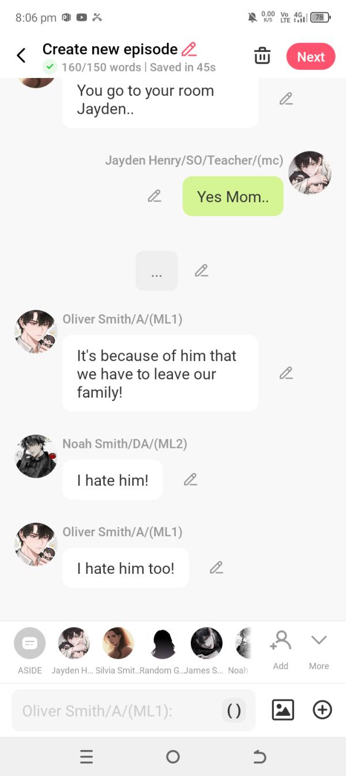
Task: Proceed with the Next button
Action: [311, 57]
